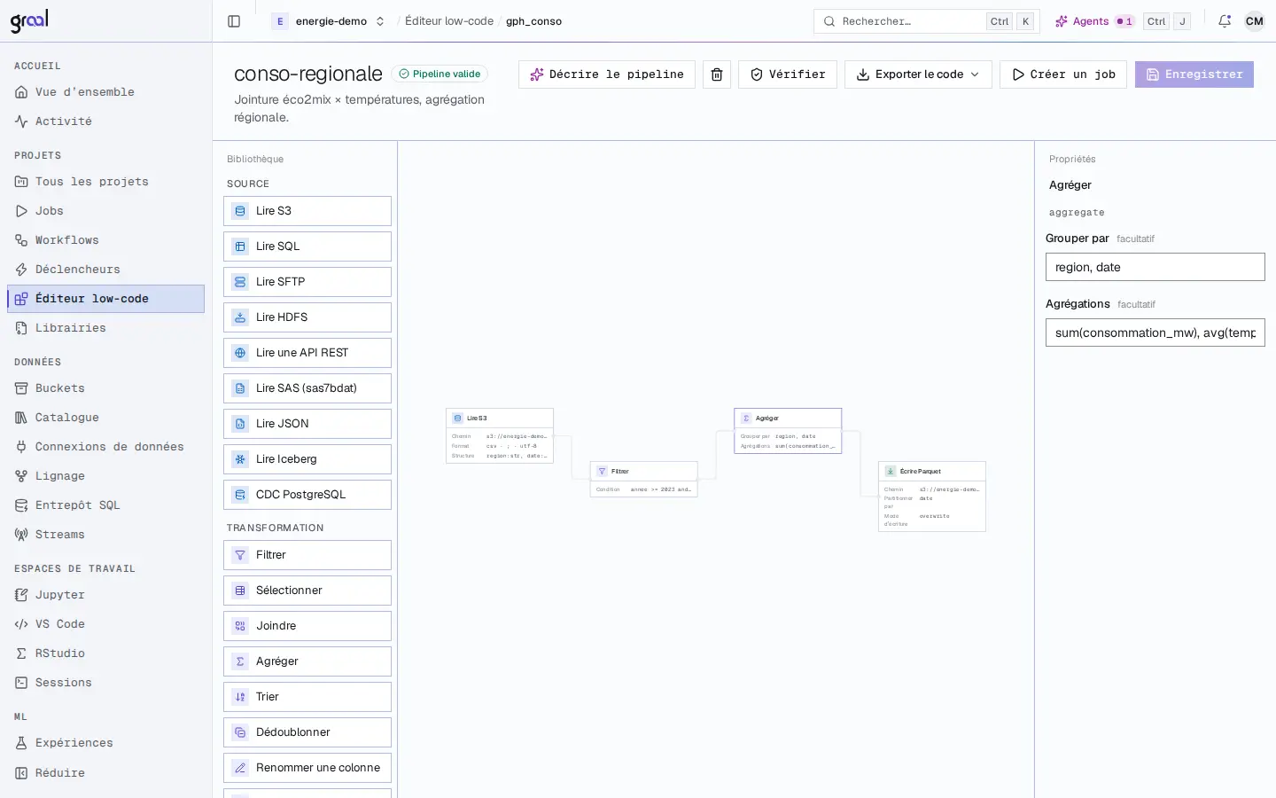The width and height of the screenshot is (1276, 798).
Task: Select the Écrire Parquet node on canvas
Action: [x=932, y=497]
